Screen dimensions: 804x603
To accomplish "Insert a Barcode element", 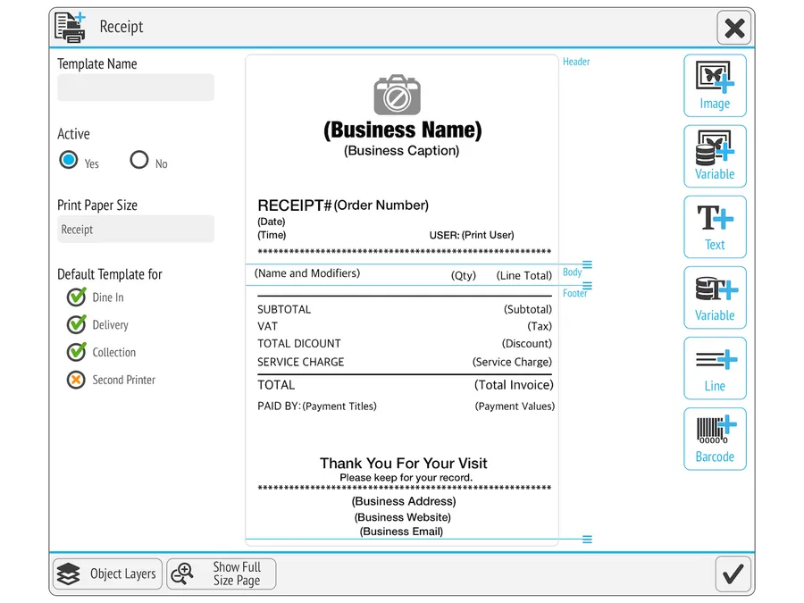I will 715,439.
